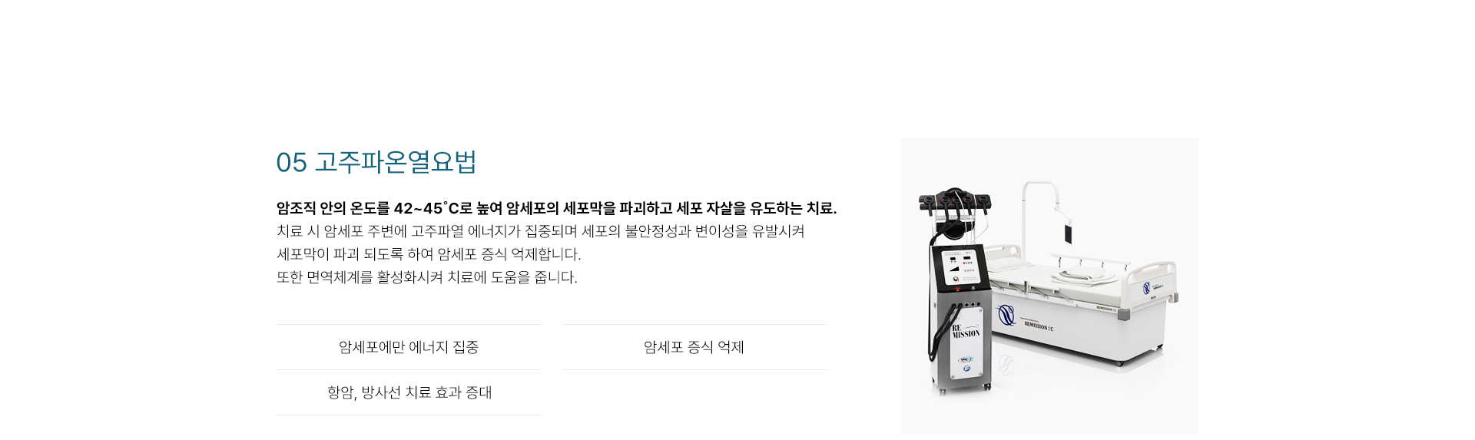Select the 암세포 증식 억제 item
This screenshot has height=440, width=1475.
click(694, 347)
